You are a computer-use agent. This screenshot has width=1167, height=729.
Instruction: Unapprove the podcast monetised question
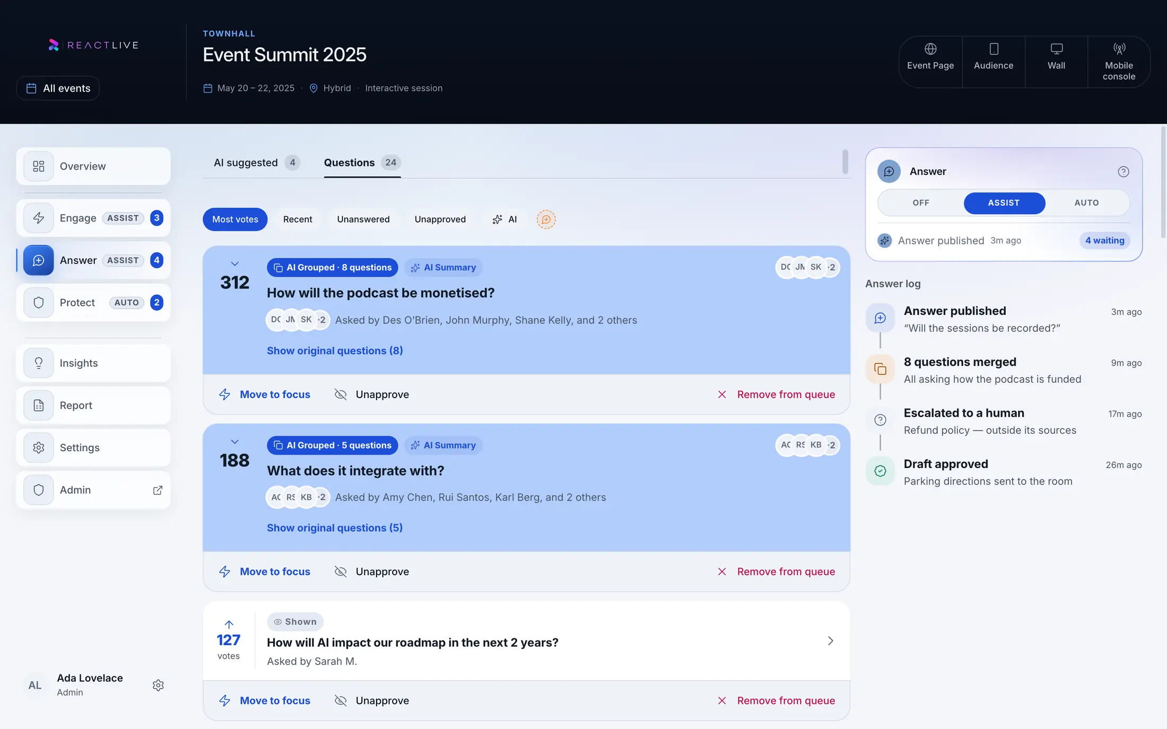coord(372,394)
